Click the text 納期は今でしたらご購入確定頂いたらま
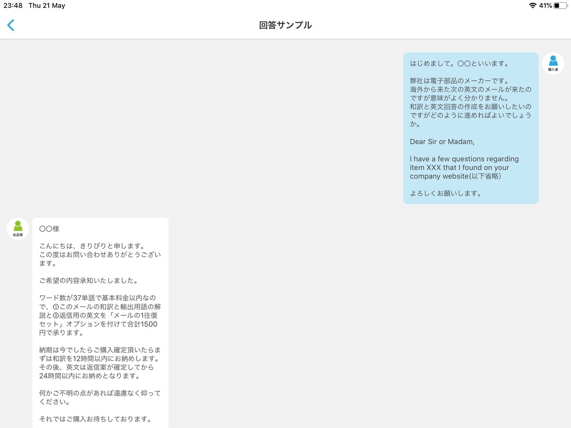 [x=99, y=350]
